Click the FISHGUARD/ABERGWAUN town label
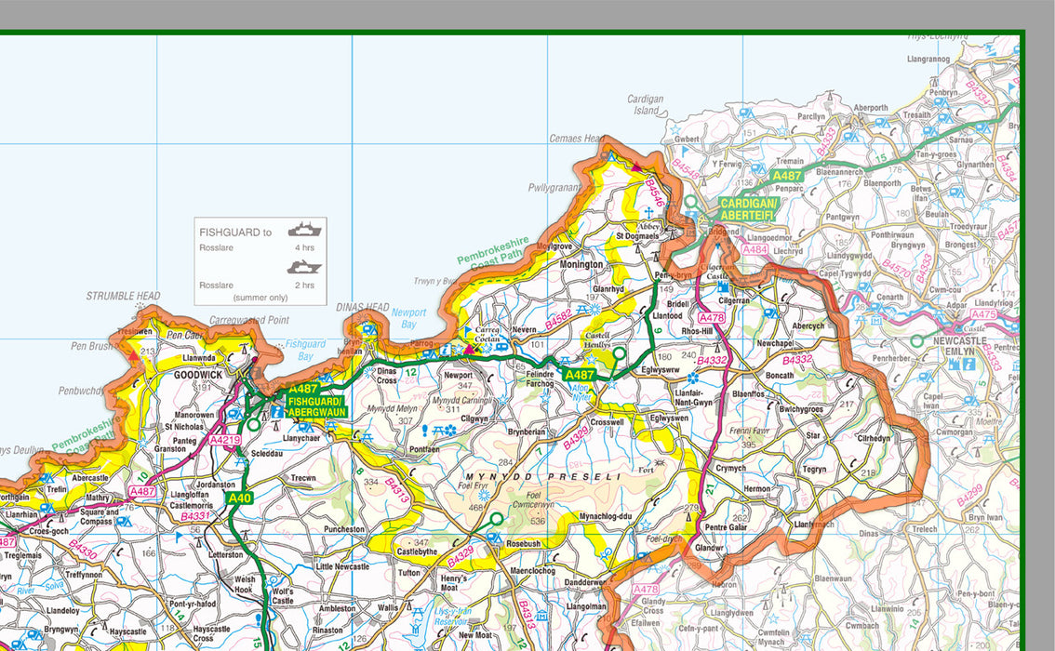 [x=317, y=407]
